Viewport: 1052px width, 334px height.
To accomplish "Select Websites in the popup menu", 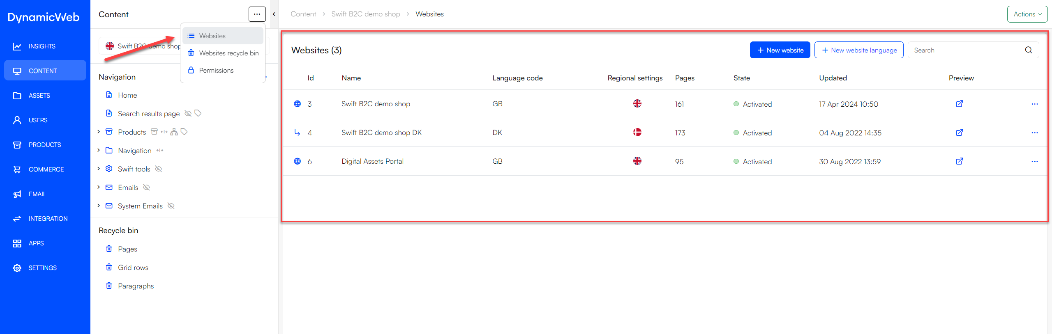I will [x=223, y=36].
